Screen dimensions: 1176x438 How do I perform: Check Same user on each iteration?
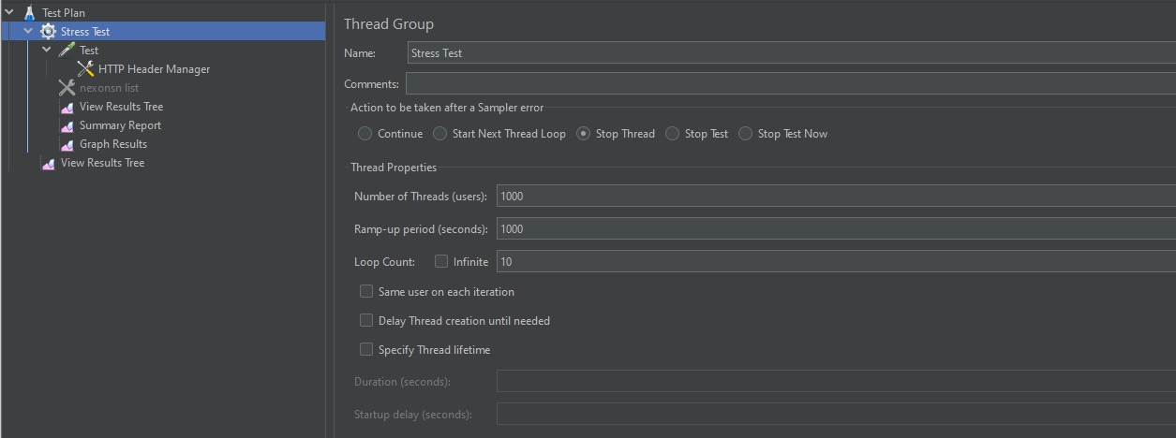point(366,292)
